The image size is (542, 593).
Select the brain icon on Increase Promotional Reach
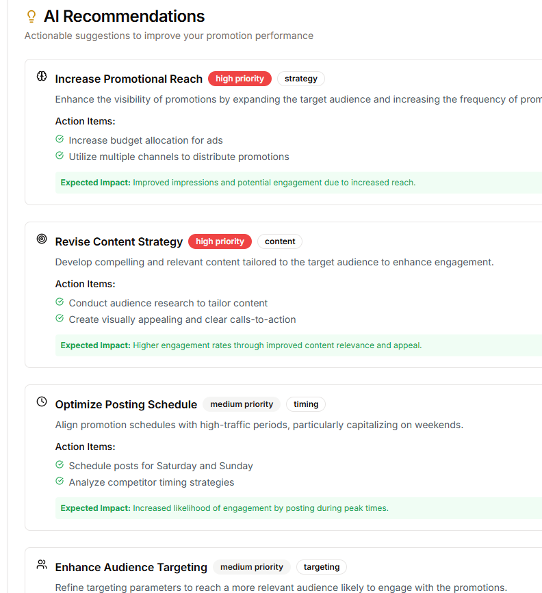[41, 77]
